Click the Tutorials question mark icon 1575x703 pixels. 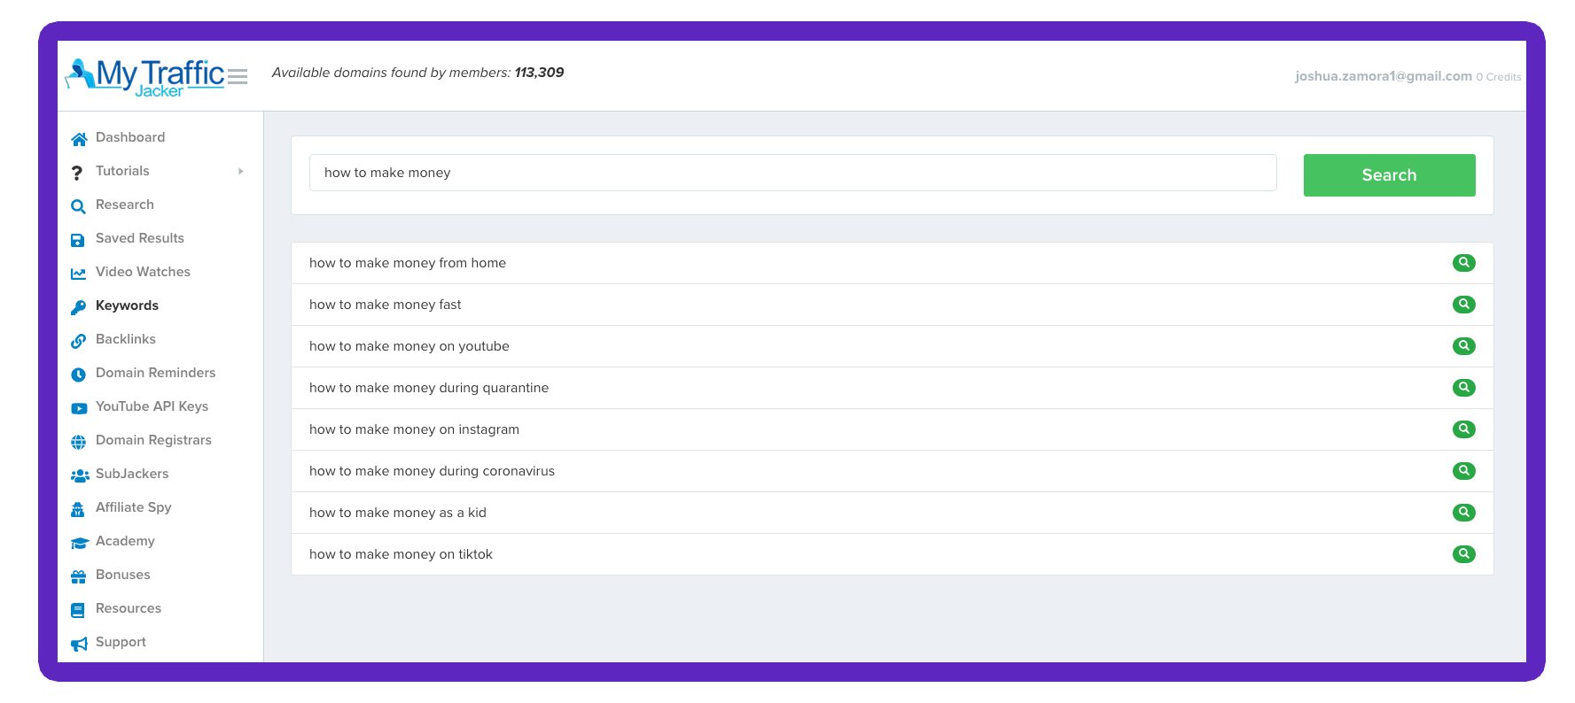pyautogui.click(x=77, y=172)
